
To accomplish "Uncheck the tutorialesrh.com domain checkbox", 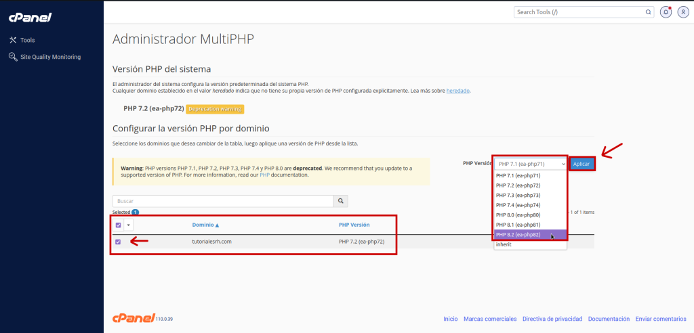I will pos(119,242).
